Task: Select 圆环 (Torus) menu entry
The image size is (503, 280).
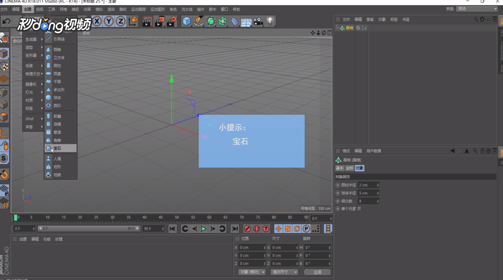Action: [60, 106]
